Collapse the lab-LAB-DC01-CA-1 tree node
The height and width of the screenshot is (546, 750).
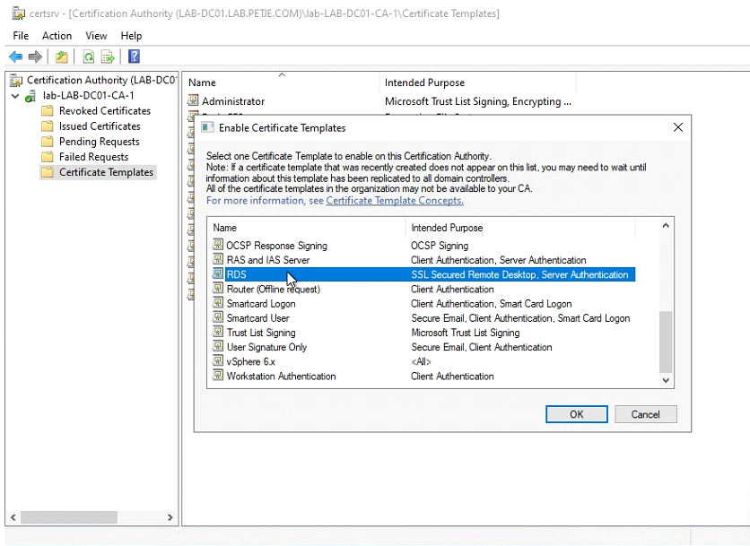(15, 96)
